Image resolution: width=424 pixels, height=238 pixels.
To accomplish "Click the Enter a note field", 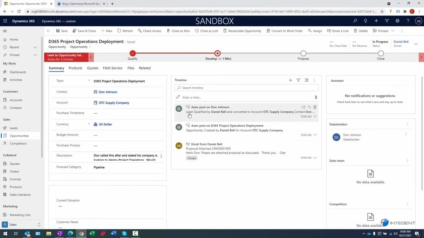I will point(245,97).
